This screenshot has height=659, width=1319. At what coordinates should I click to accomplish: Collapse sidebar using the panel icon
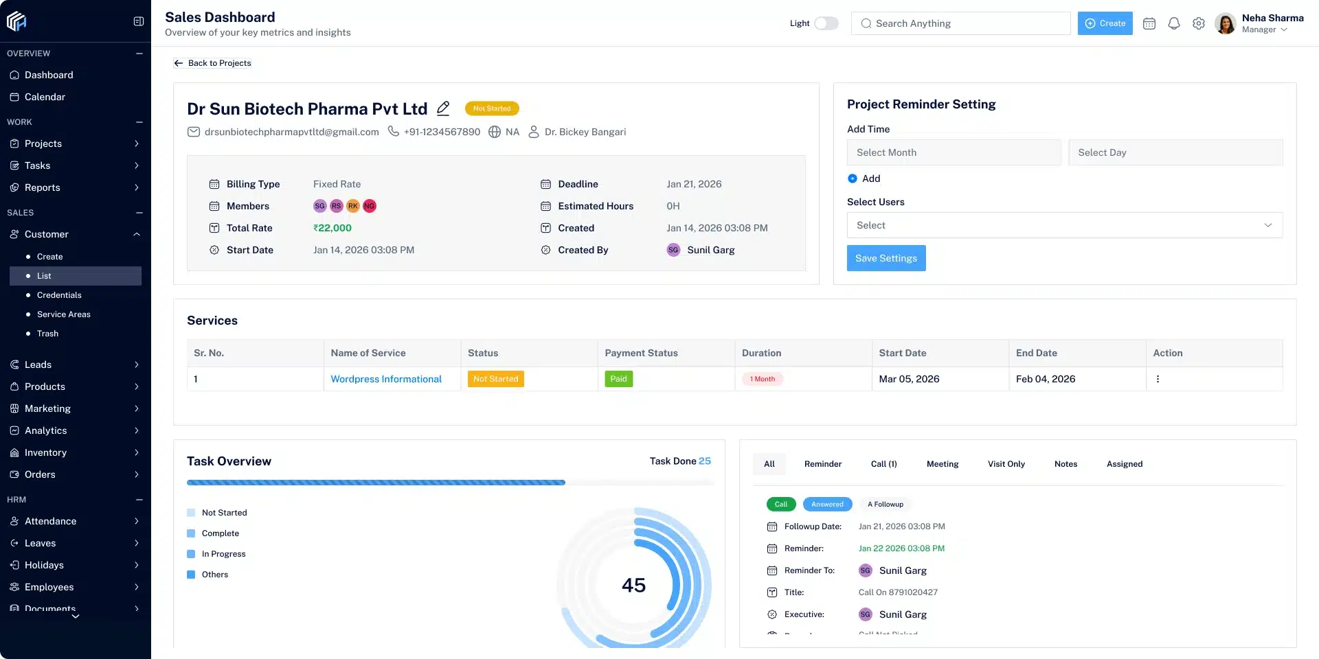[139, 21]
